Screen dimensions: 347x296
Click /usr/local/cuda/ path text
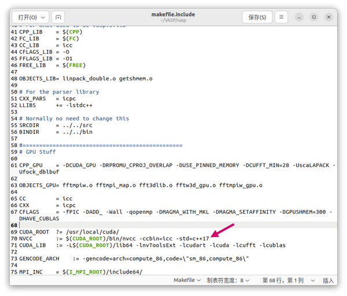click(93, 232)
